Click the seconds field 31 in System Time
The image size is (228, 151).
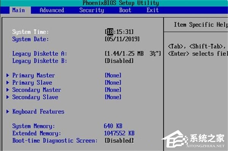point(128,32)
